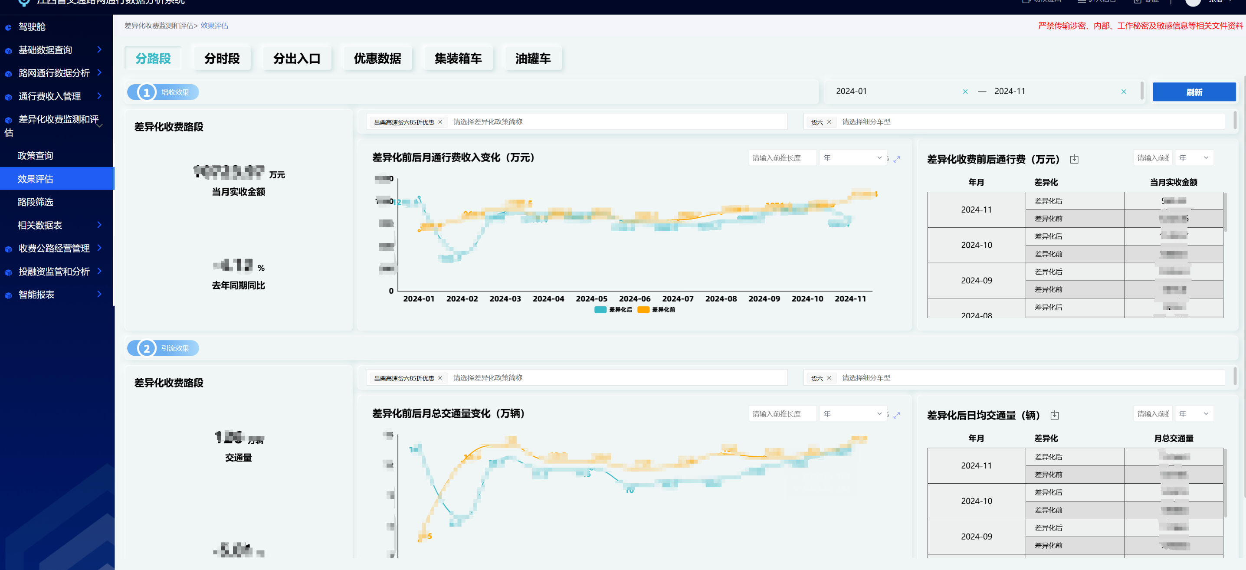Screen dimensions: 1246x570
Task: Open the 驾驶舱 cube icon in sidebar
Action: 8,28
